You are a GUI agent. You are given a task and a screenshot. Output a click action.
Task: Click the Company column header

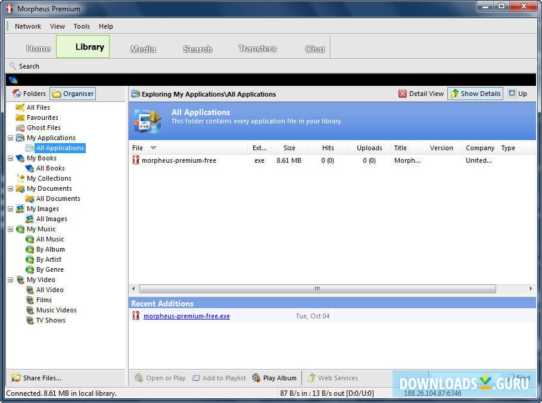coord(480,148)
